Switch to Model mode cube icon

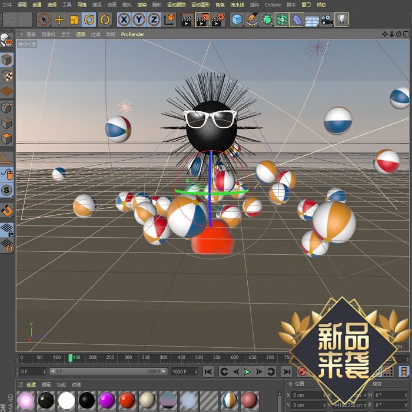(x=6, y=60)
